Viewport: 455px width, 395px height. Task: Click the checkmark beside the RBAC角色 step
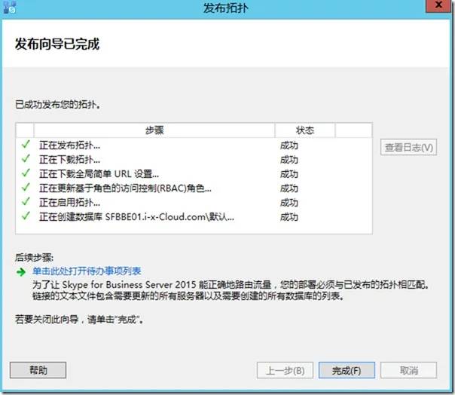coord(26,187)
